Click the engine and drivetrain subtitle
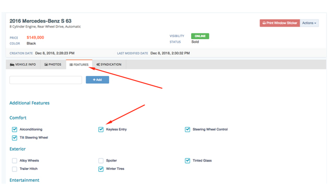Viewport: 328px width, 196px height. pos(45,27)
